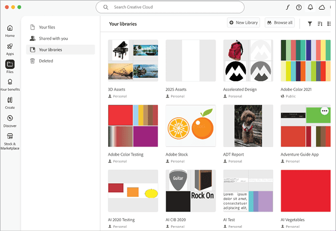
Task: Open the Your benefits section
Action: tap(10, 84)
